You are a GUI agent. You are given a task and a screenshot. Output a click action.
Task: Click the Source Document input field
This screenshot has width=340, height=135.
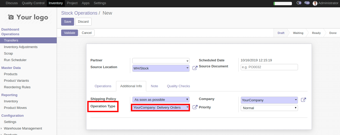pos(269,67)
